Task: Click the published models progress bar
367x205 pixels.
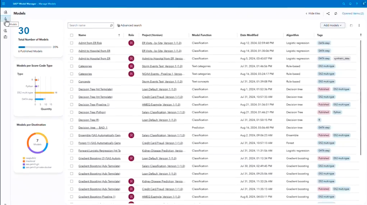Action: [35, 47]
